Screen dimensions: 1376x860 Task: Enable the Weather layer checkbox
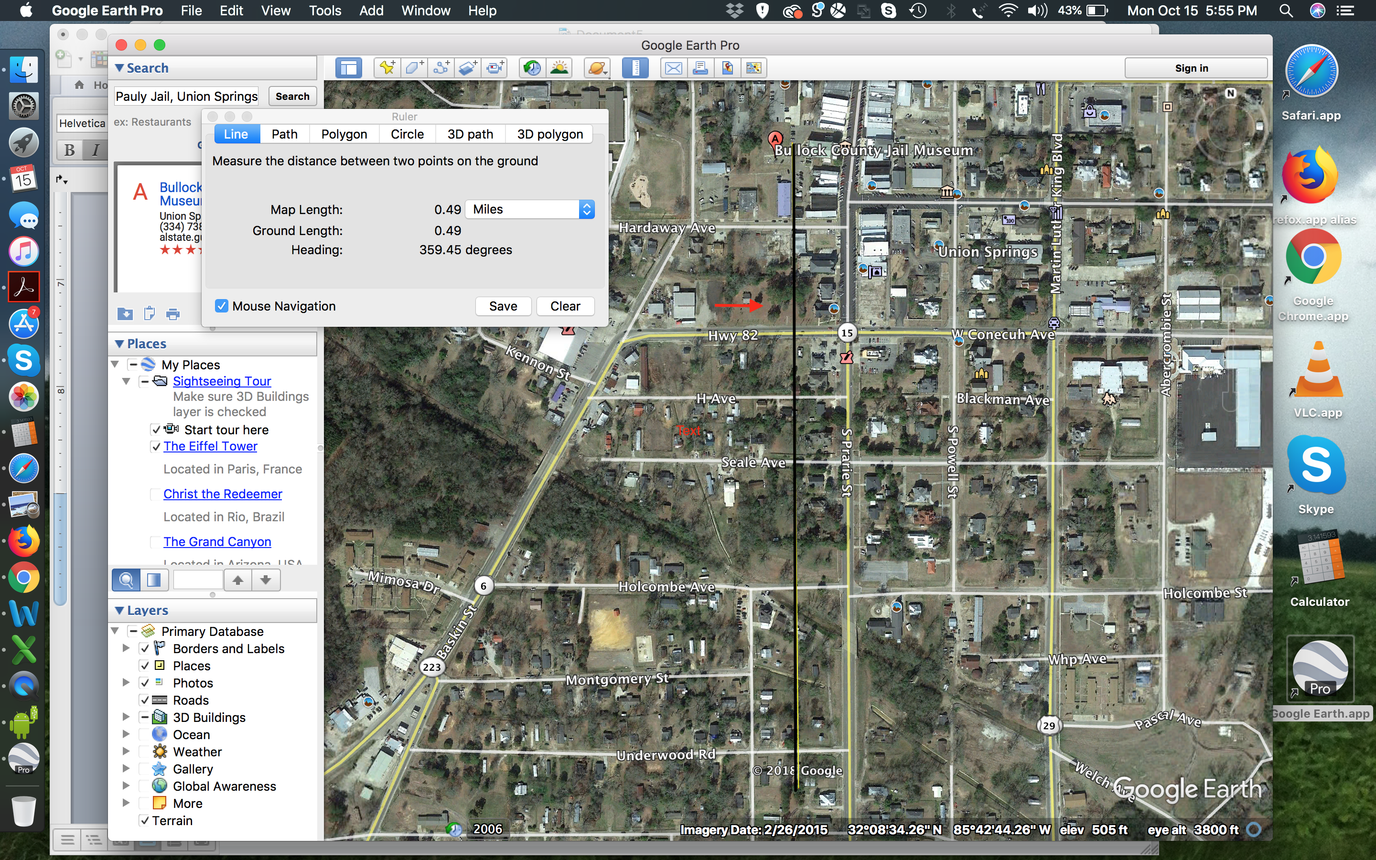point(144,752)
